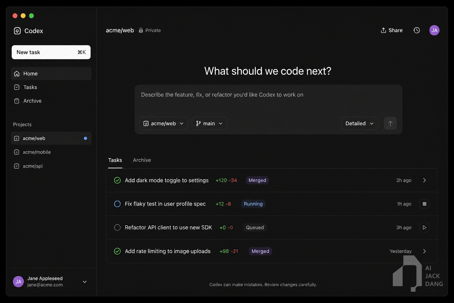454x303 pixels.
Task: Click the Share button
Action: click(x=392, y=30)
